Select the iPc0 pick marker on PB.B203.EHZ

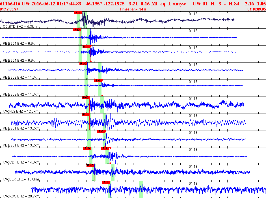(x=83, y=64)
